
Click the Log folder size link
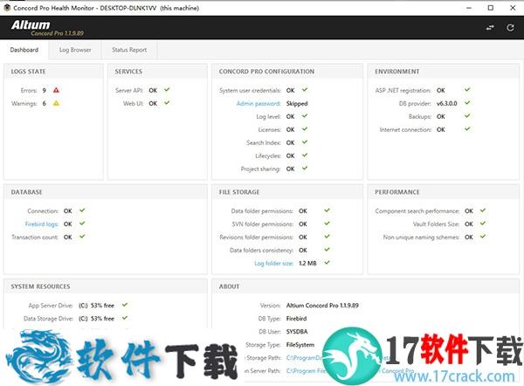[x=273, y=263]
